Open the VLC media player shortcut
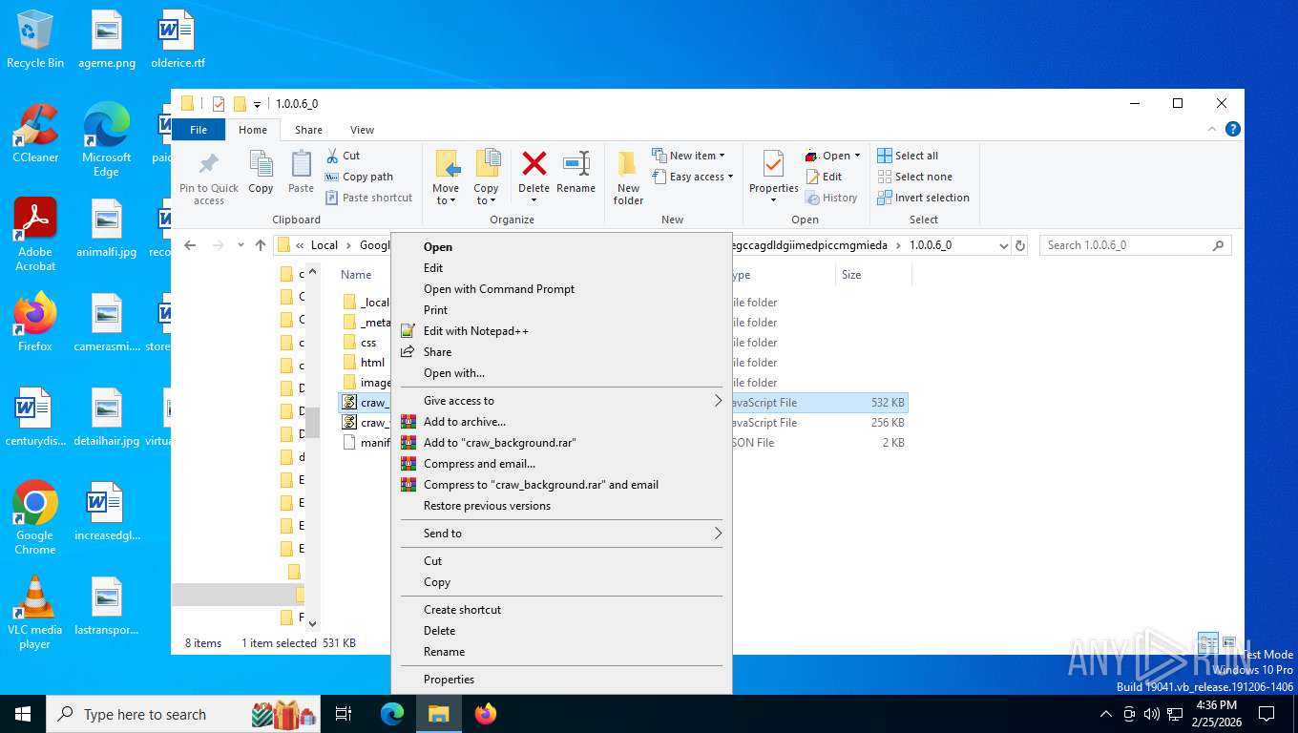 35,612
